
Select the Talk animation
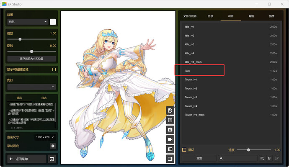(x=231, y=71)
